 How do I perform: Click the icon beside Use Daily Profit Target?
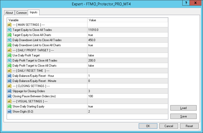pyautogui.click(x=9, y=55)
